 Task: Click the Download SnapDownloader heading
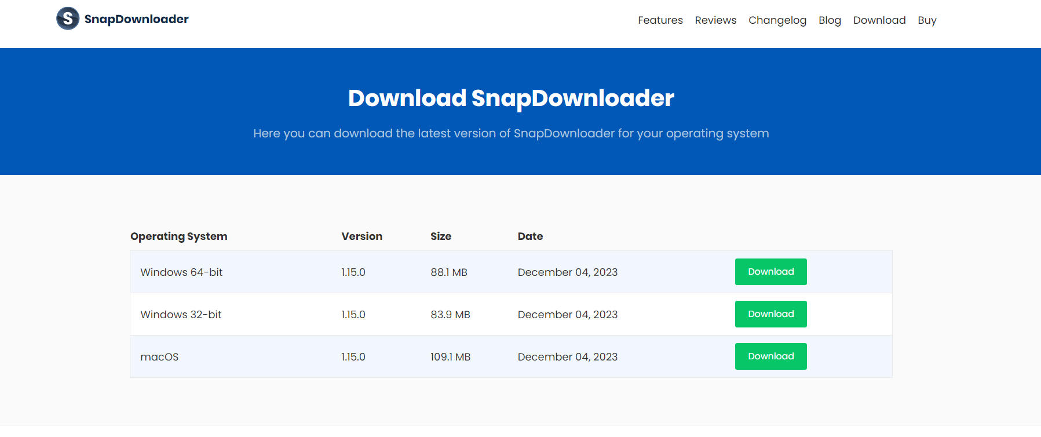coord(511,99)
